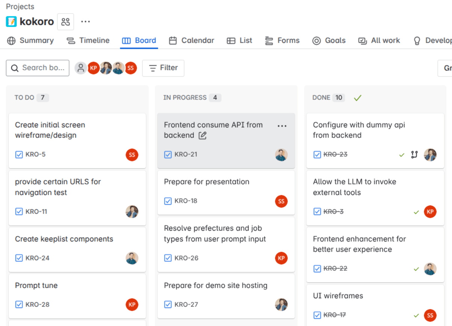The width and height of the screenshot is (452, 326).
Task: Open the 'Create initial screen wireframe/design' card
Action: [77, 141]
